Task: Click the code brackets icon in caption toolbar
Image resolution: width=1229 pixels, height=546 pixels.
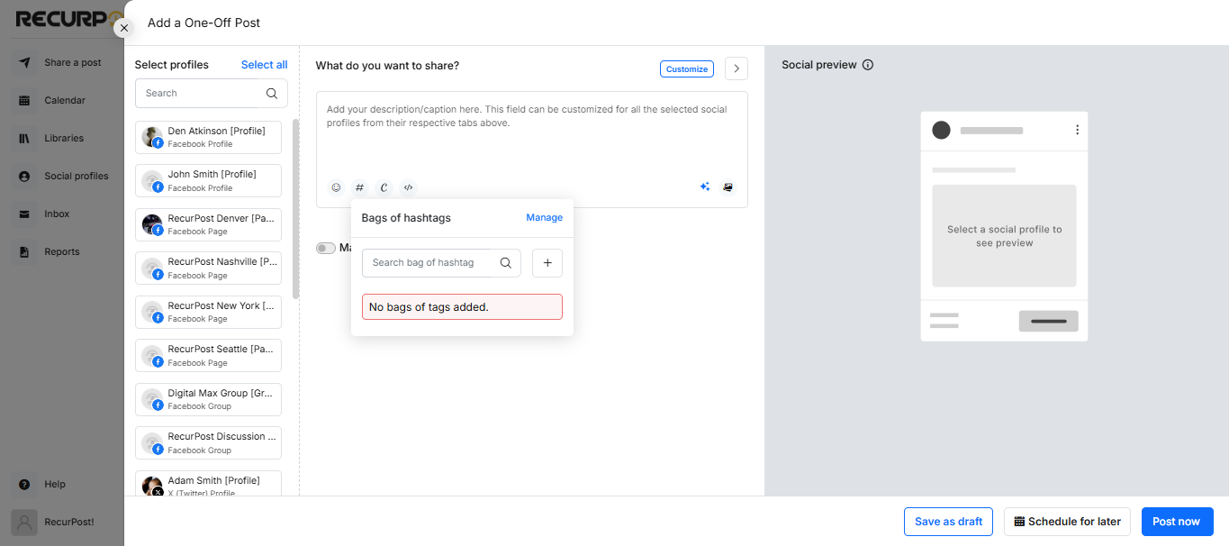Action: [409, 187]
